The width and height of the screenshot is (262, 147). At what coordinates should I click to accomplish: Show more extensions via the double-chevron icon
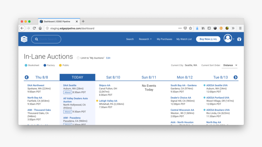coord(233,28)
